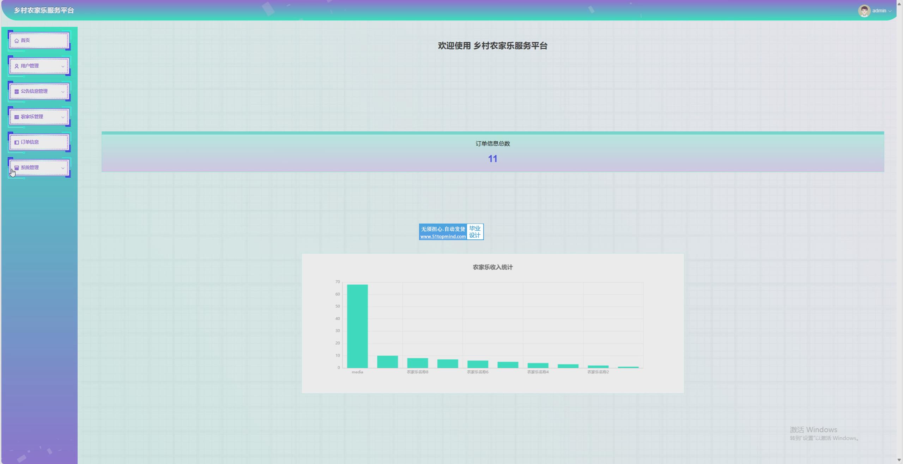Click the user icon beside 用户管理
The width and height of the screenshot is (903, 464).
pos(17,66)
